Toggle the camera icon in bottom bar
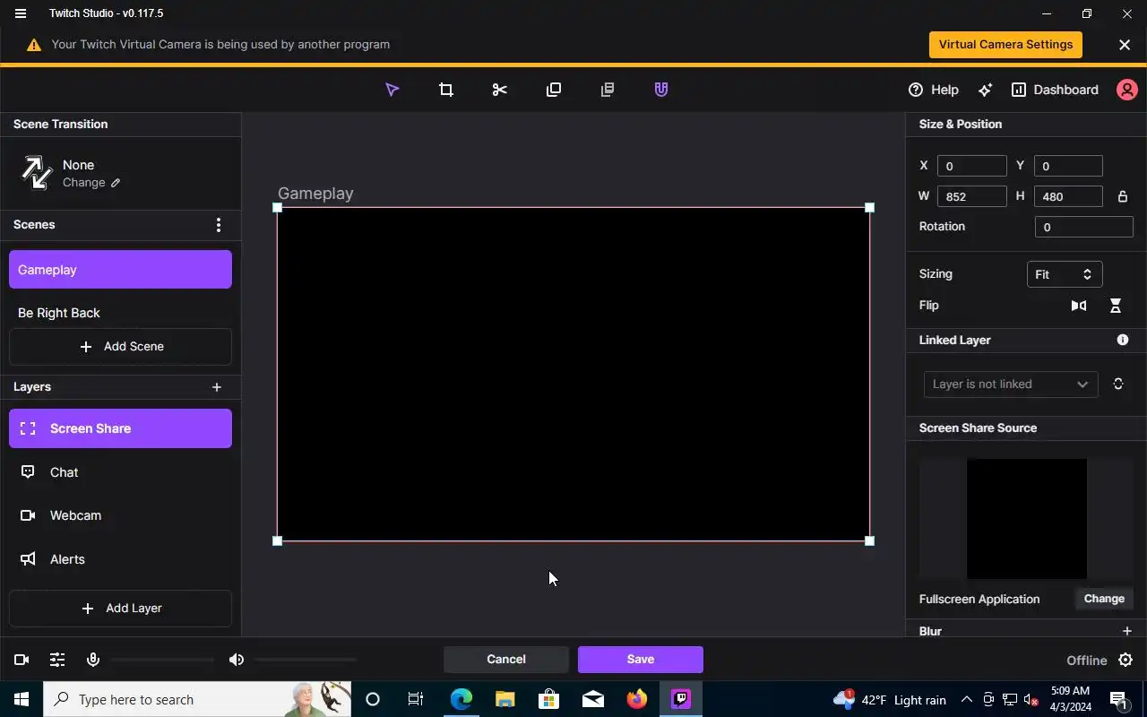Viewport: 1147px width, 717px height. coord(22,660)
